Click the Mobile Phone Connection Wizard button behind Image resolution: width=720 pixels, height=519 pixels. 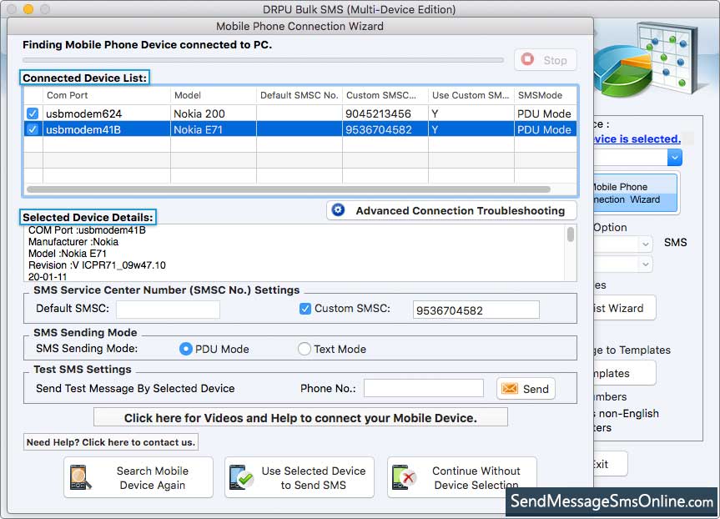tap(636, 193)
